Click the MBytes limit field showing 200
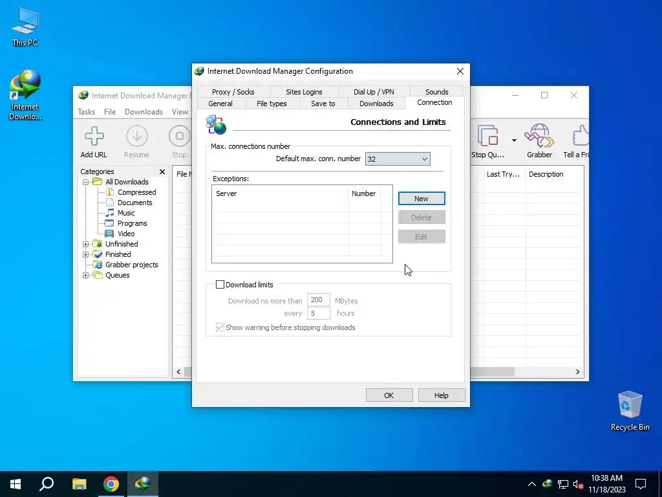 coord(318,300)
